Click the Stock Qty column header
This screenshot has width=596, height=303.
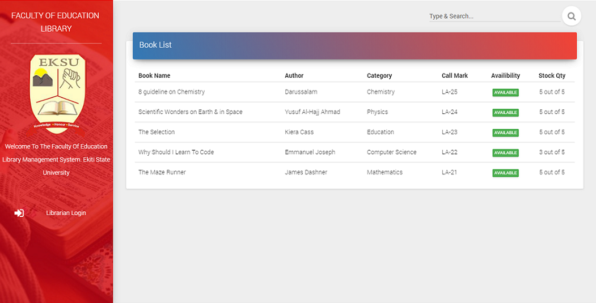point(552,75)
